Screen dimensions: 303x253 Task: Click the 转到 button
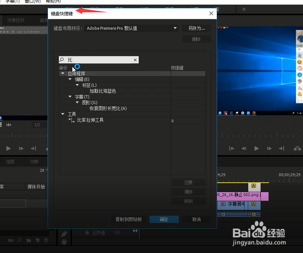pos(188,201)
